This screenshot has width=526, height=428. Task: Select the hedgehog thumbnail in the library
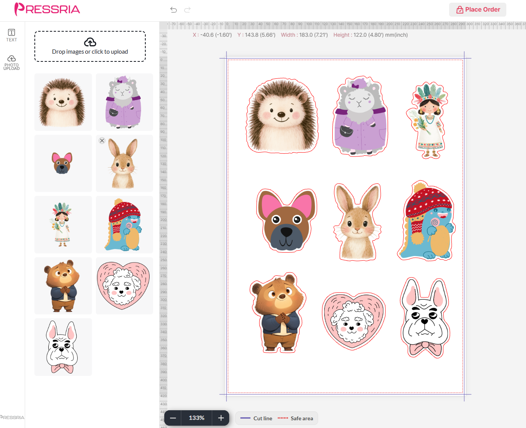point(63,102)
